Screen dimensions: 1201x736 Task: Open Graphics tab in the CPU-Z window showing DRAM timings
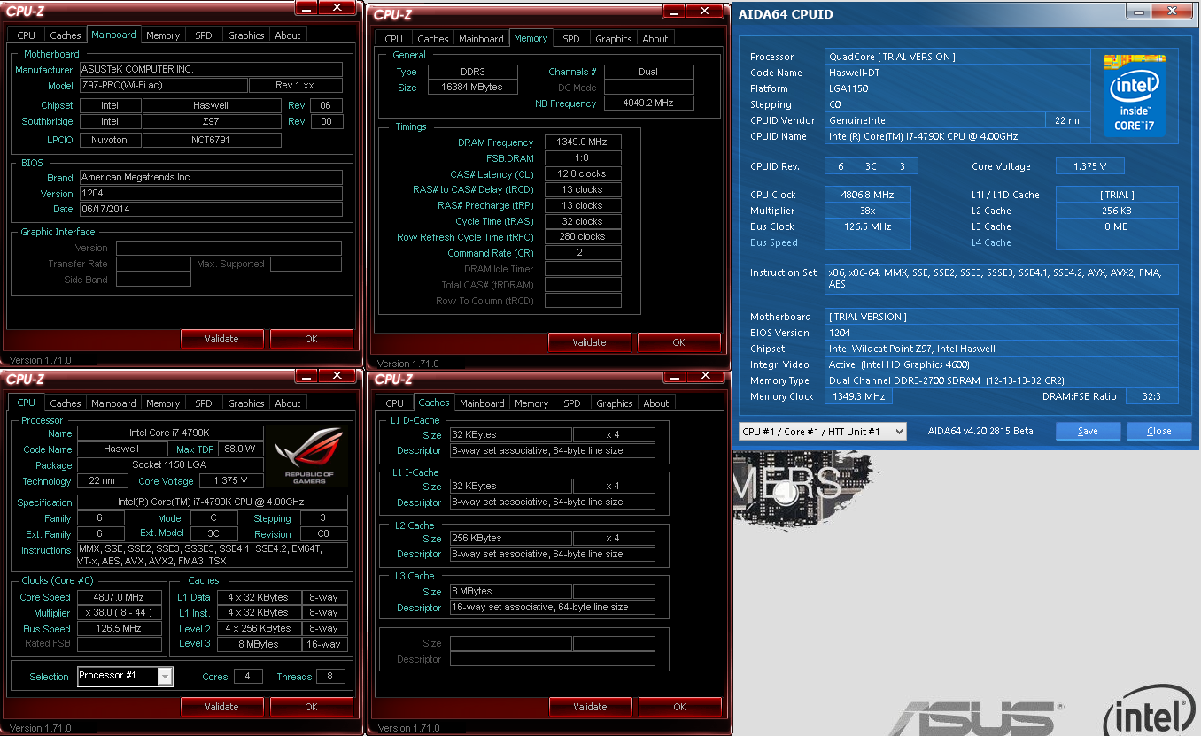click(x=614, y=39)
